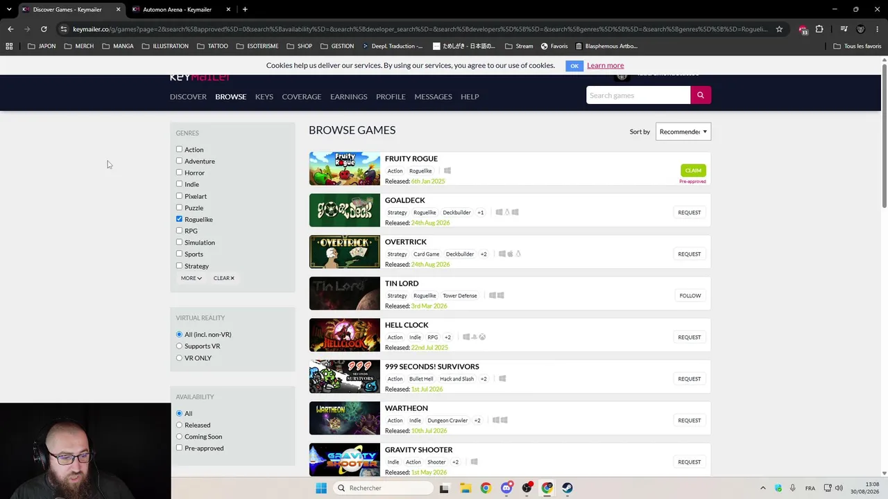Viewport: 888px width, 499px height.
Task: Click the Windows platform icon on Fruity Rogue
Action: pyautogui.click(x=447, y=170)
